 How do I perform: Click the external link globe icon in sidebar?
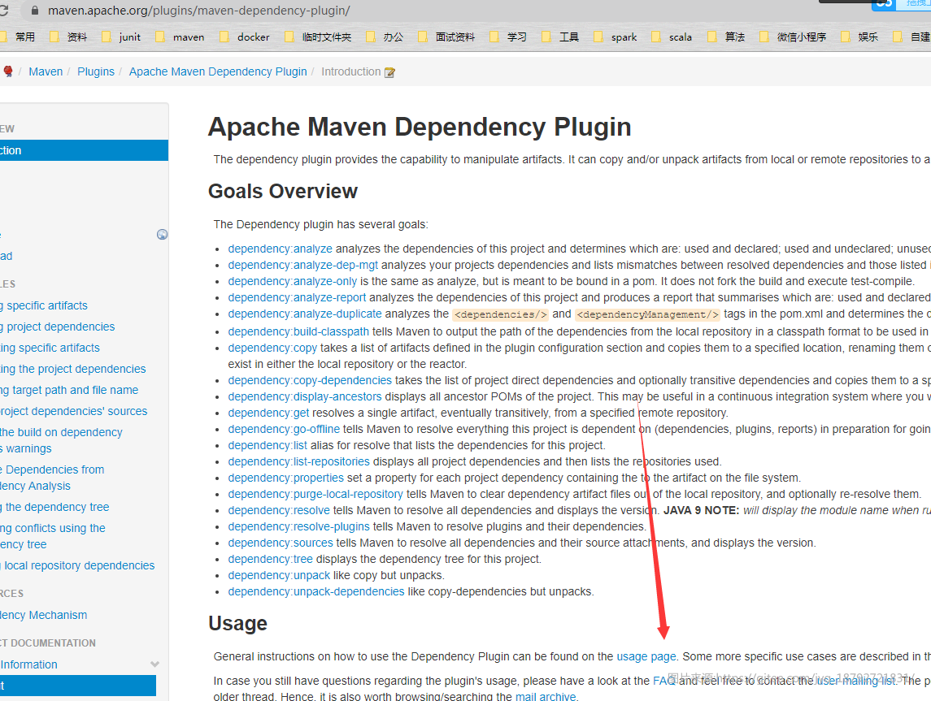click(x=162, y=234)
